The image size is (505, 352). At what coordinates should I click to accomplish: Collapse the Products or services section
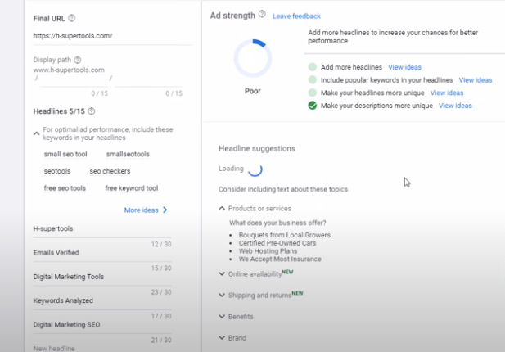pyautogui.click(x=222, y=209)
